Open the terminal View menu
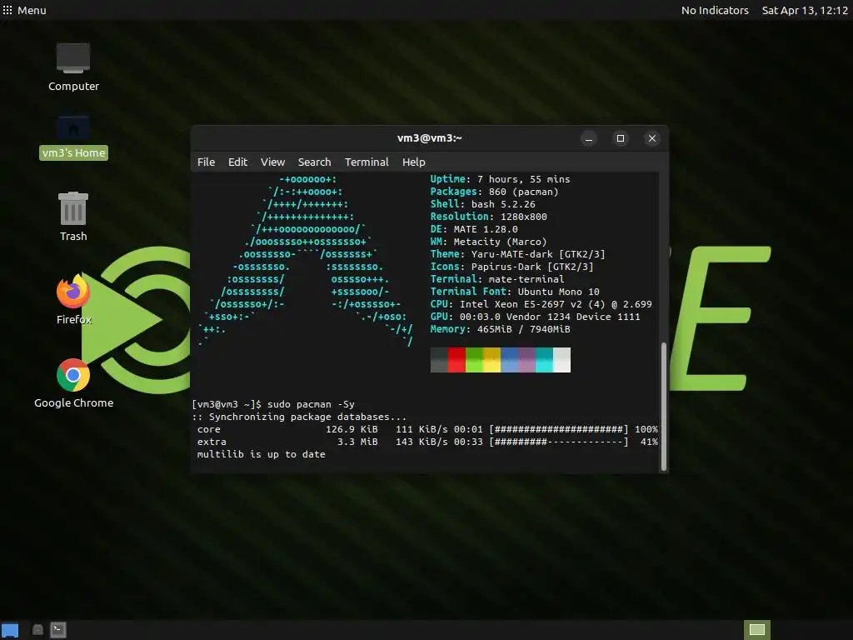The image size is (853, 640). pos(272,162)
